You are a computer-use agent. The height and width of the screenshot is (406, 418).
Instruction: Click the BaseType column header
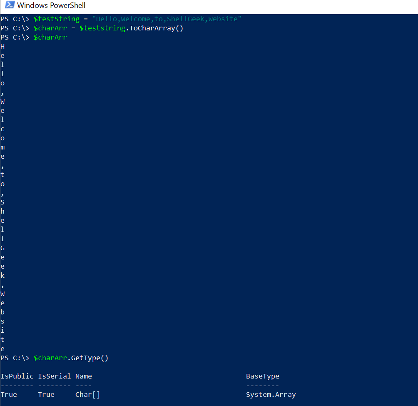[262, 376]
